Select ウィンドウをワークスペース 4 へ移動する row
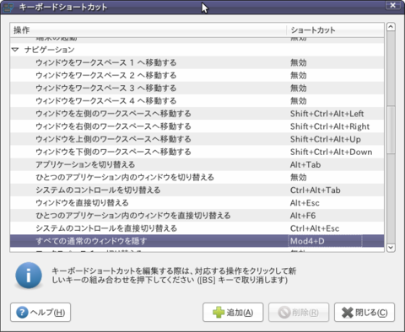Viewport: 405px width, 332px height. coord(197,101)
